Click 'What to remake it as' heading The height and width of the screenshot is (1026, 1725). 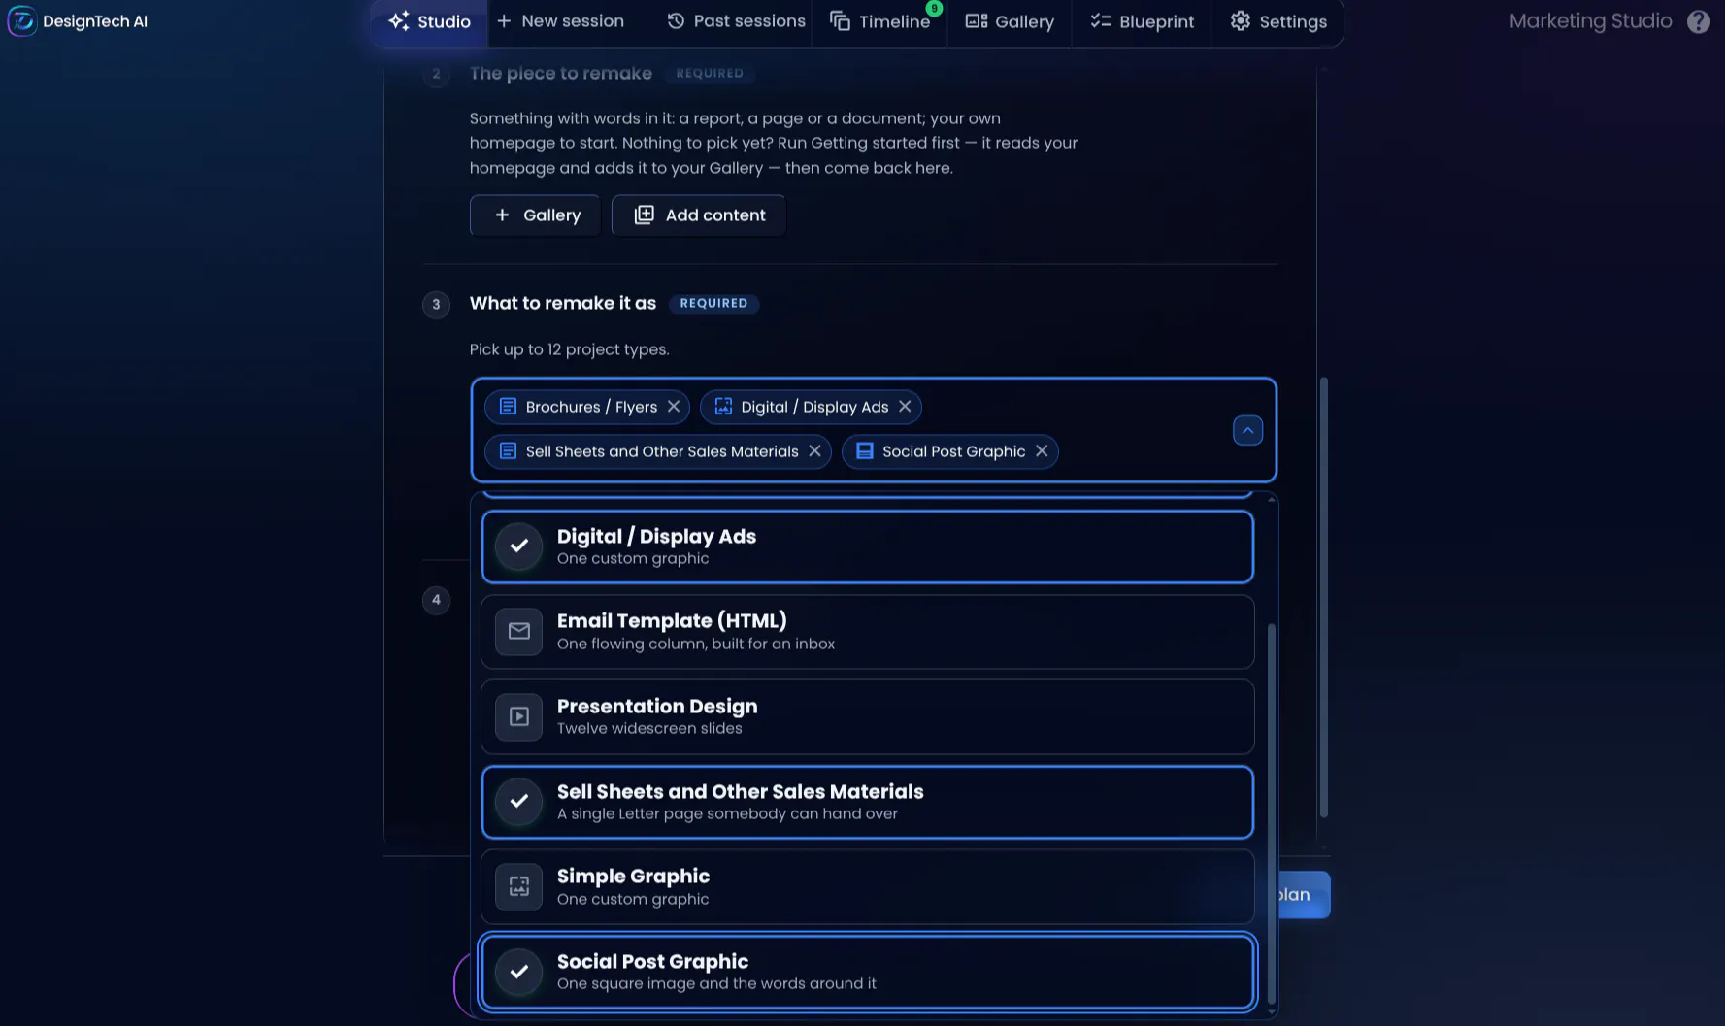coord(563,303)
